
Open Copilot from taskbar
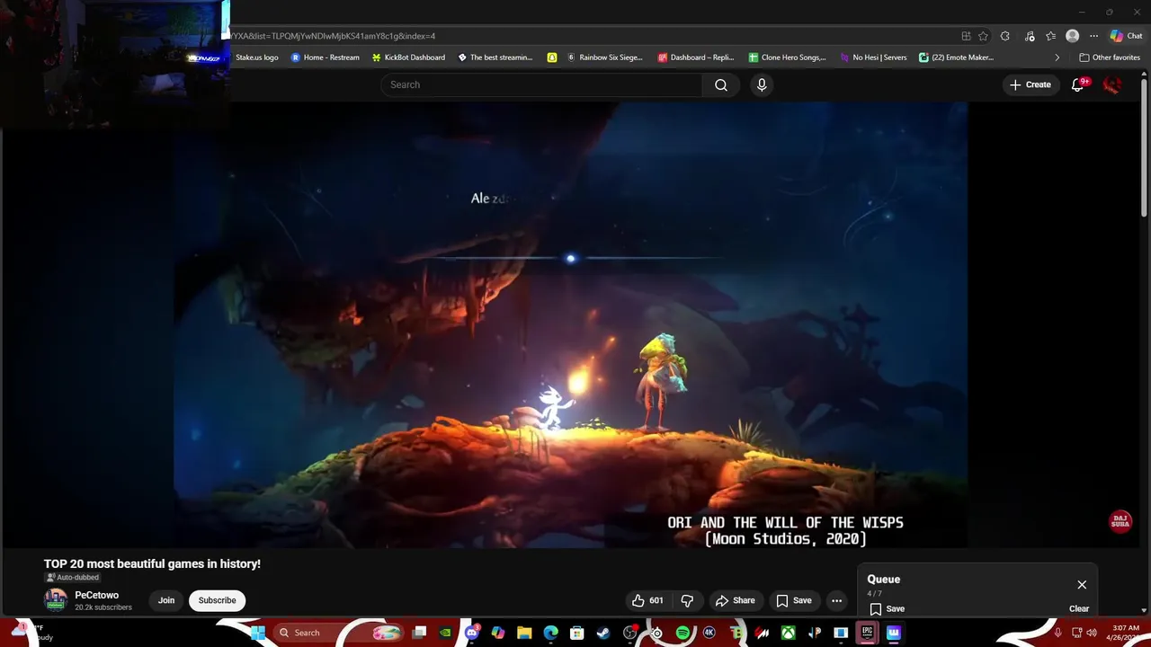(498, 633)
